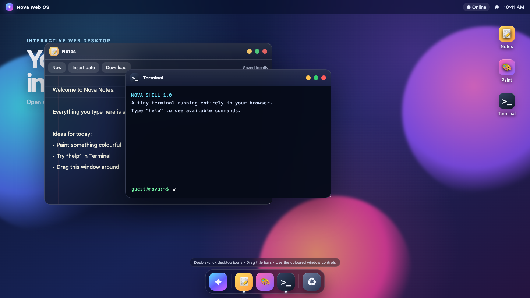Click the Notes window title icon
This screenshot has height=298, width=530.
click(54, 52)
